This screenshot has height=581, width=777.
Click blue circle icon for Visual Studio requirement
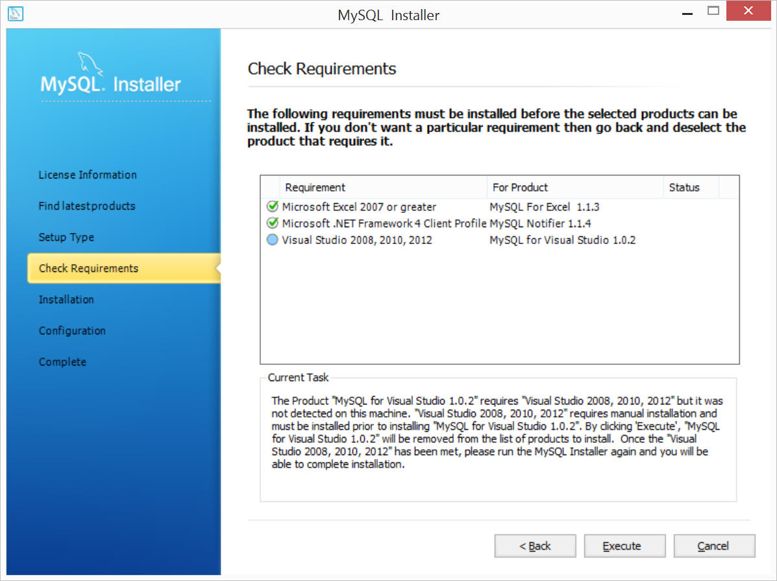pyautogui.click(x=272, y=240)
